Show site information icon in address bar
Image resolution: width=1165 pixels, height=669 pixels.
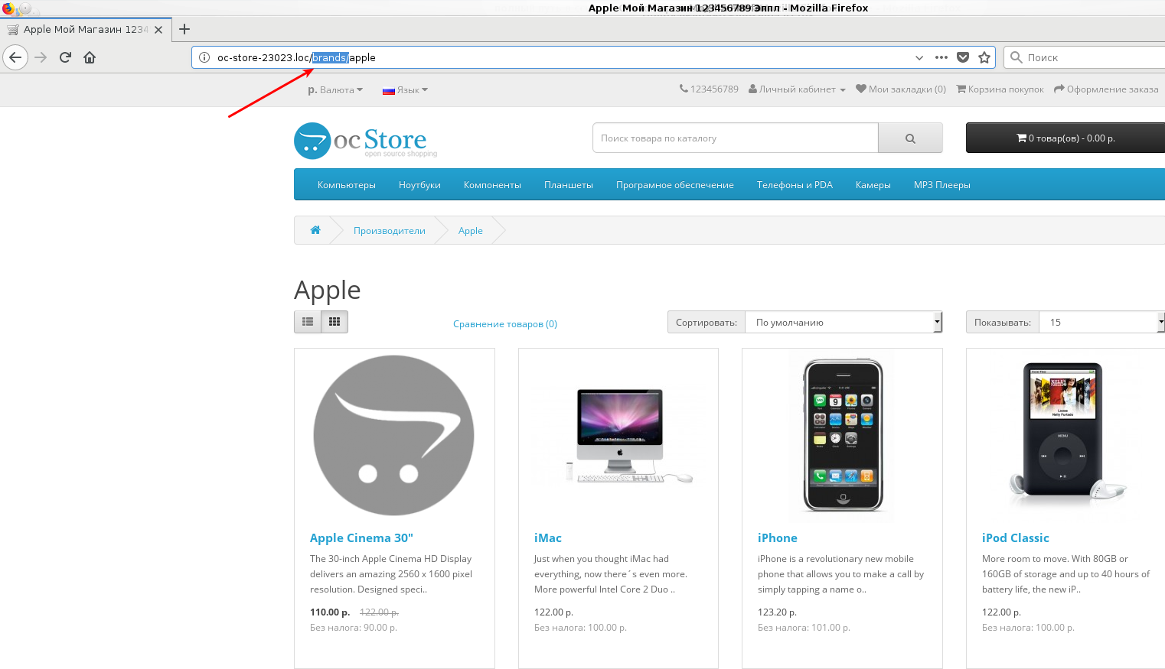pyautogui.click(x=204, y=57)
